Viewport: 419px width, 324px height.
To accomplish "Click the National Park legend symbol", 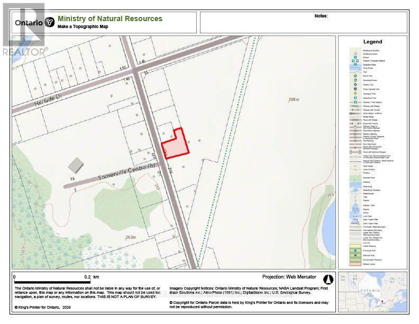I will [356, 255].
